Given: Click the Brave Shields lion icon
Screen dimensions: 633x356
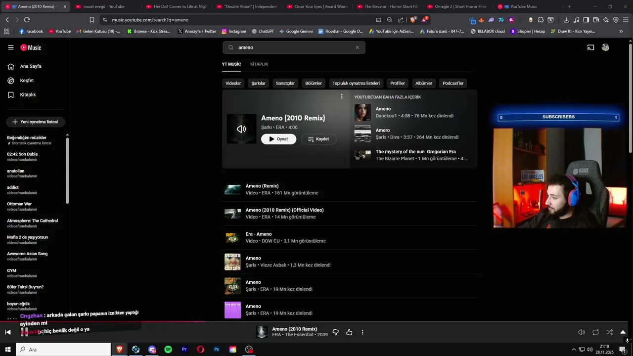Looking at the screenshot, I should coord(413,20).
